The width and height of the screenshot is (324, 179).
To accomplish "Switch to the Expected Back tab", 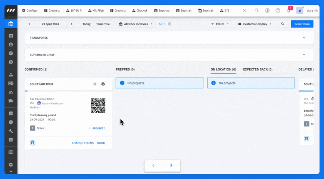I will click(258, 69).
